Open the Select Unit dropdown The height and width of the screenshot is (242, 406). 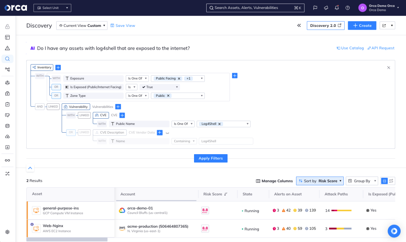[x=52, y=8]
